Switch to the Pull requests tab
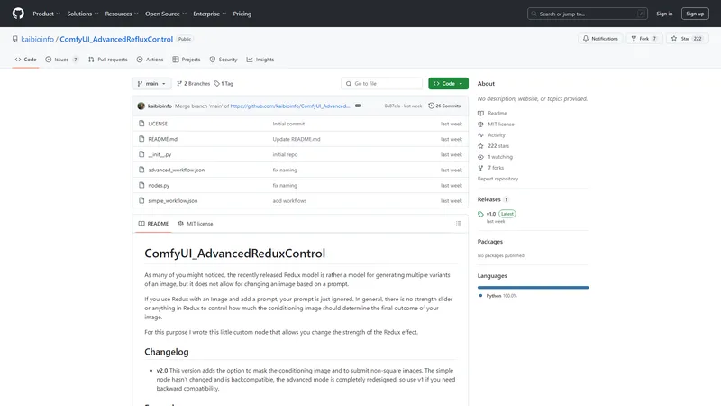Screen dimensions: 721x406 pyautogui.click(x=107, y=60)
